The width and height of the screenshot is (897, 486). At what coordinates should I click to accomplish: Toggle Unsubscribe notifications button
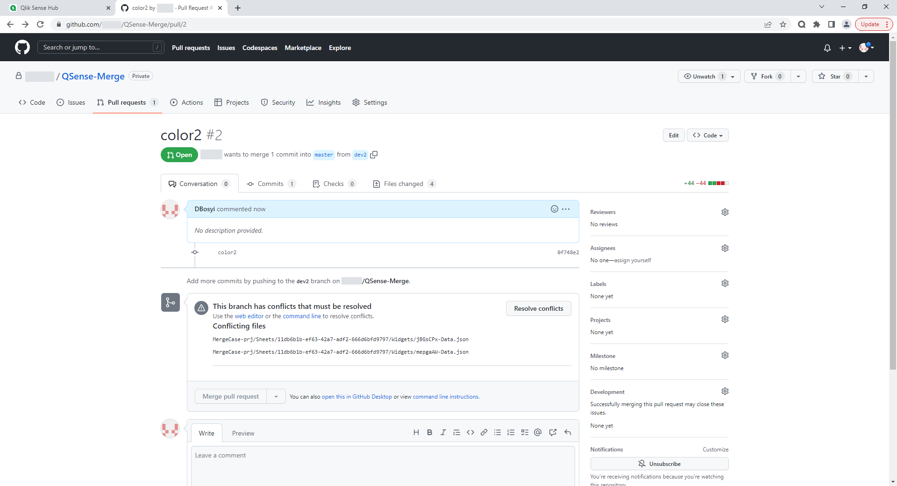(659, 464)
